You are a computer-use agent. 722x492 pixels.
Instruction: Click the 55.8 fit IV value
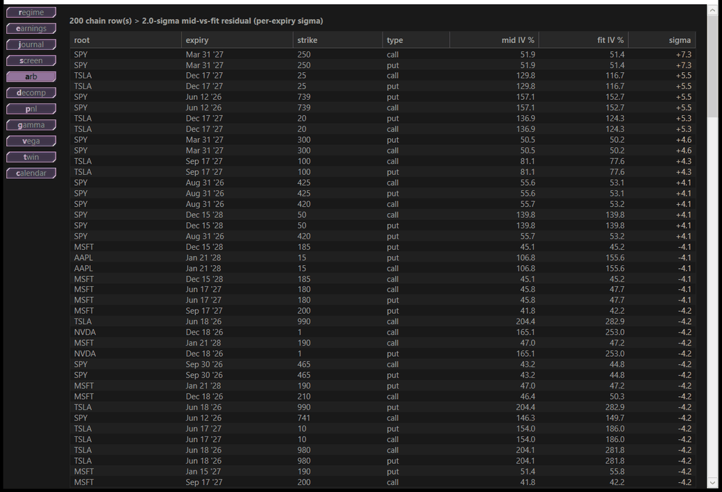[617, 471]
